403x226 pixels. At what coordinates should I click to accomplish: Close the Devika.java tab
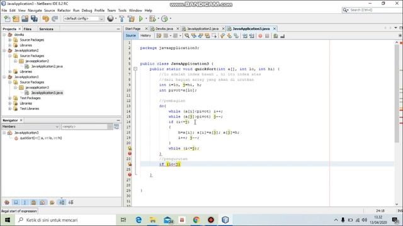[x=178, y=29]
